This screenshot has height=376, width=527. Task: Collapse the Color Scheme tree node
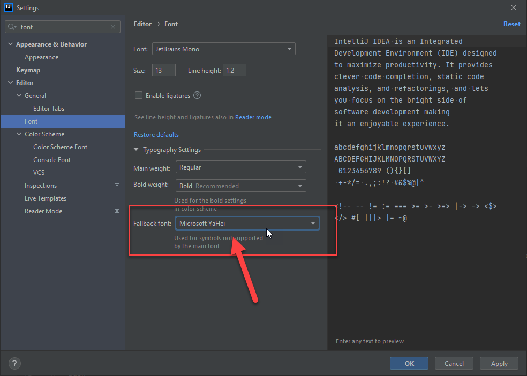click(19, 134)
